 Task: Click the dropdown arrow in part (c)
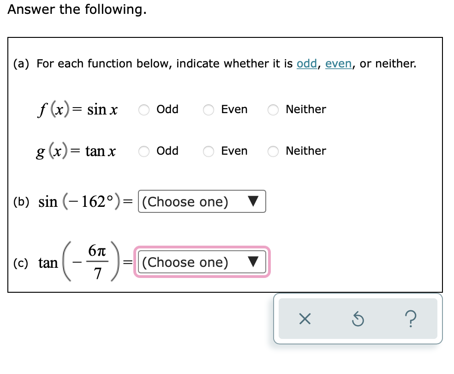252,262
